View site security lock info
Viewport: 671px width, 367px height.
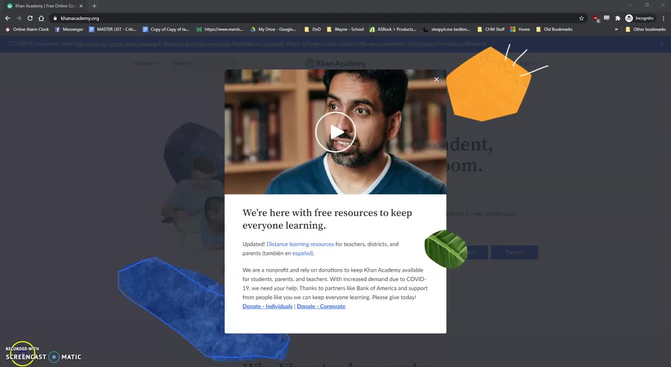pyautogui.click(x=55, y=18)
